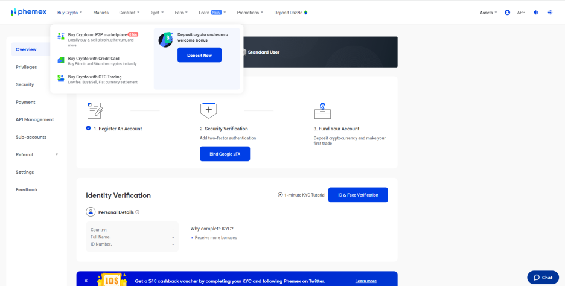Open the language globe icon

click(x=550, y=13)
